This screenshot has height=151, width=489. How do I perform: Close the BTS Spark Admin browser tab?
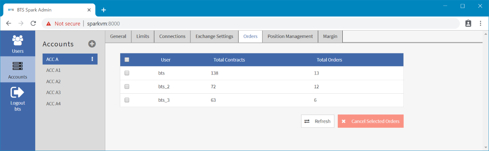point(89,10)
